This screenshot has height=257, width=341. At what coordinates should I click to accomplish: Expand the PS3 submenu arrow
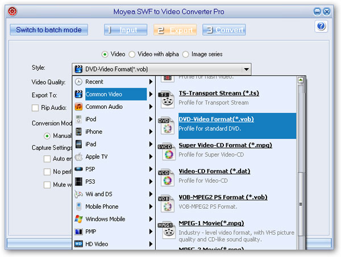(x=151, y=182)
